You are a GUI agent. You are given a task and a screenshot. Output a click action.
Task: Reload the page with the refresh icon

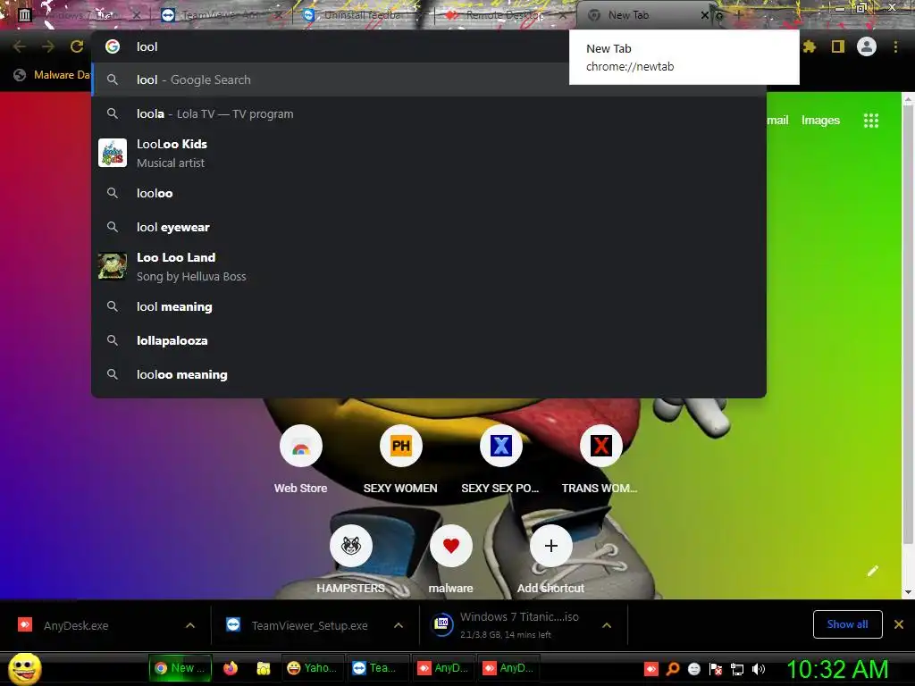(77, 46)
